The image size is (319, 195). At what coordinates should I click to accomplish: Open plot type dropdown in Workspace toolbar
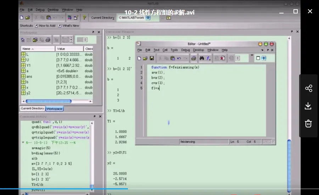(x=71, y=40)
